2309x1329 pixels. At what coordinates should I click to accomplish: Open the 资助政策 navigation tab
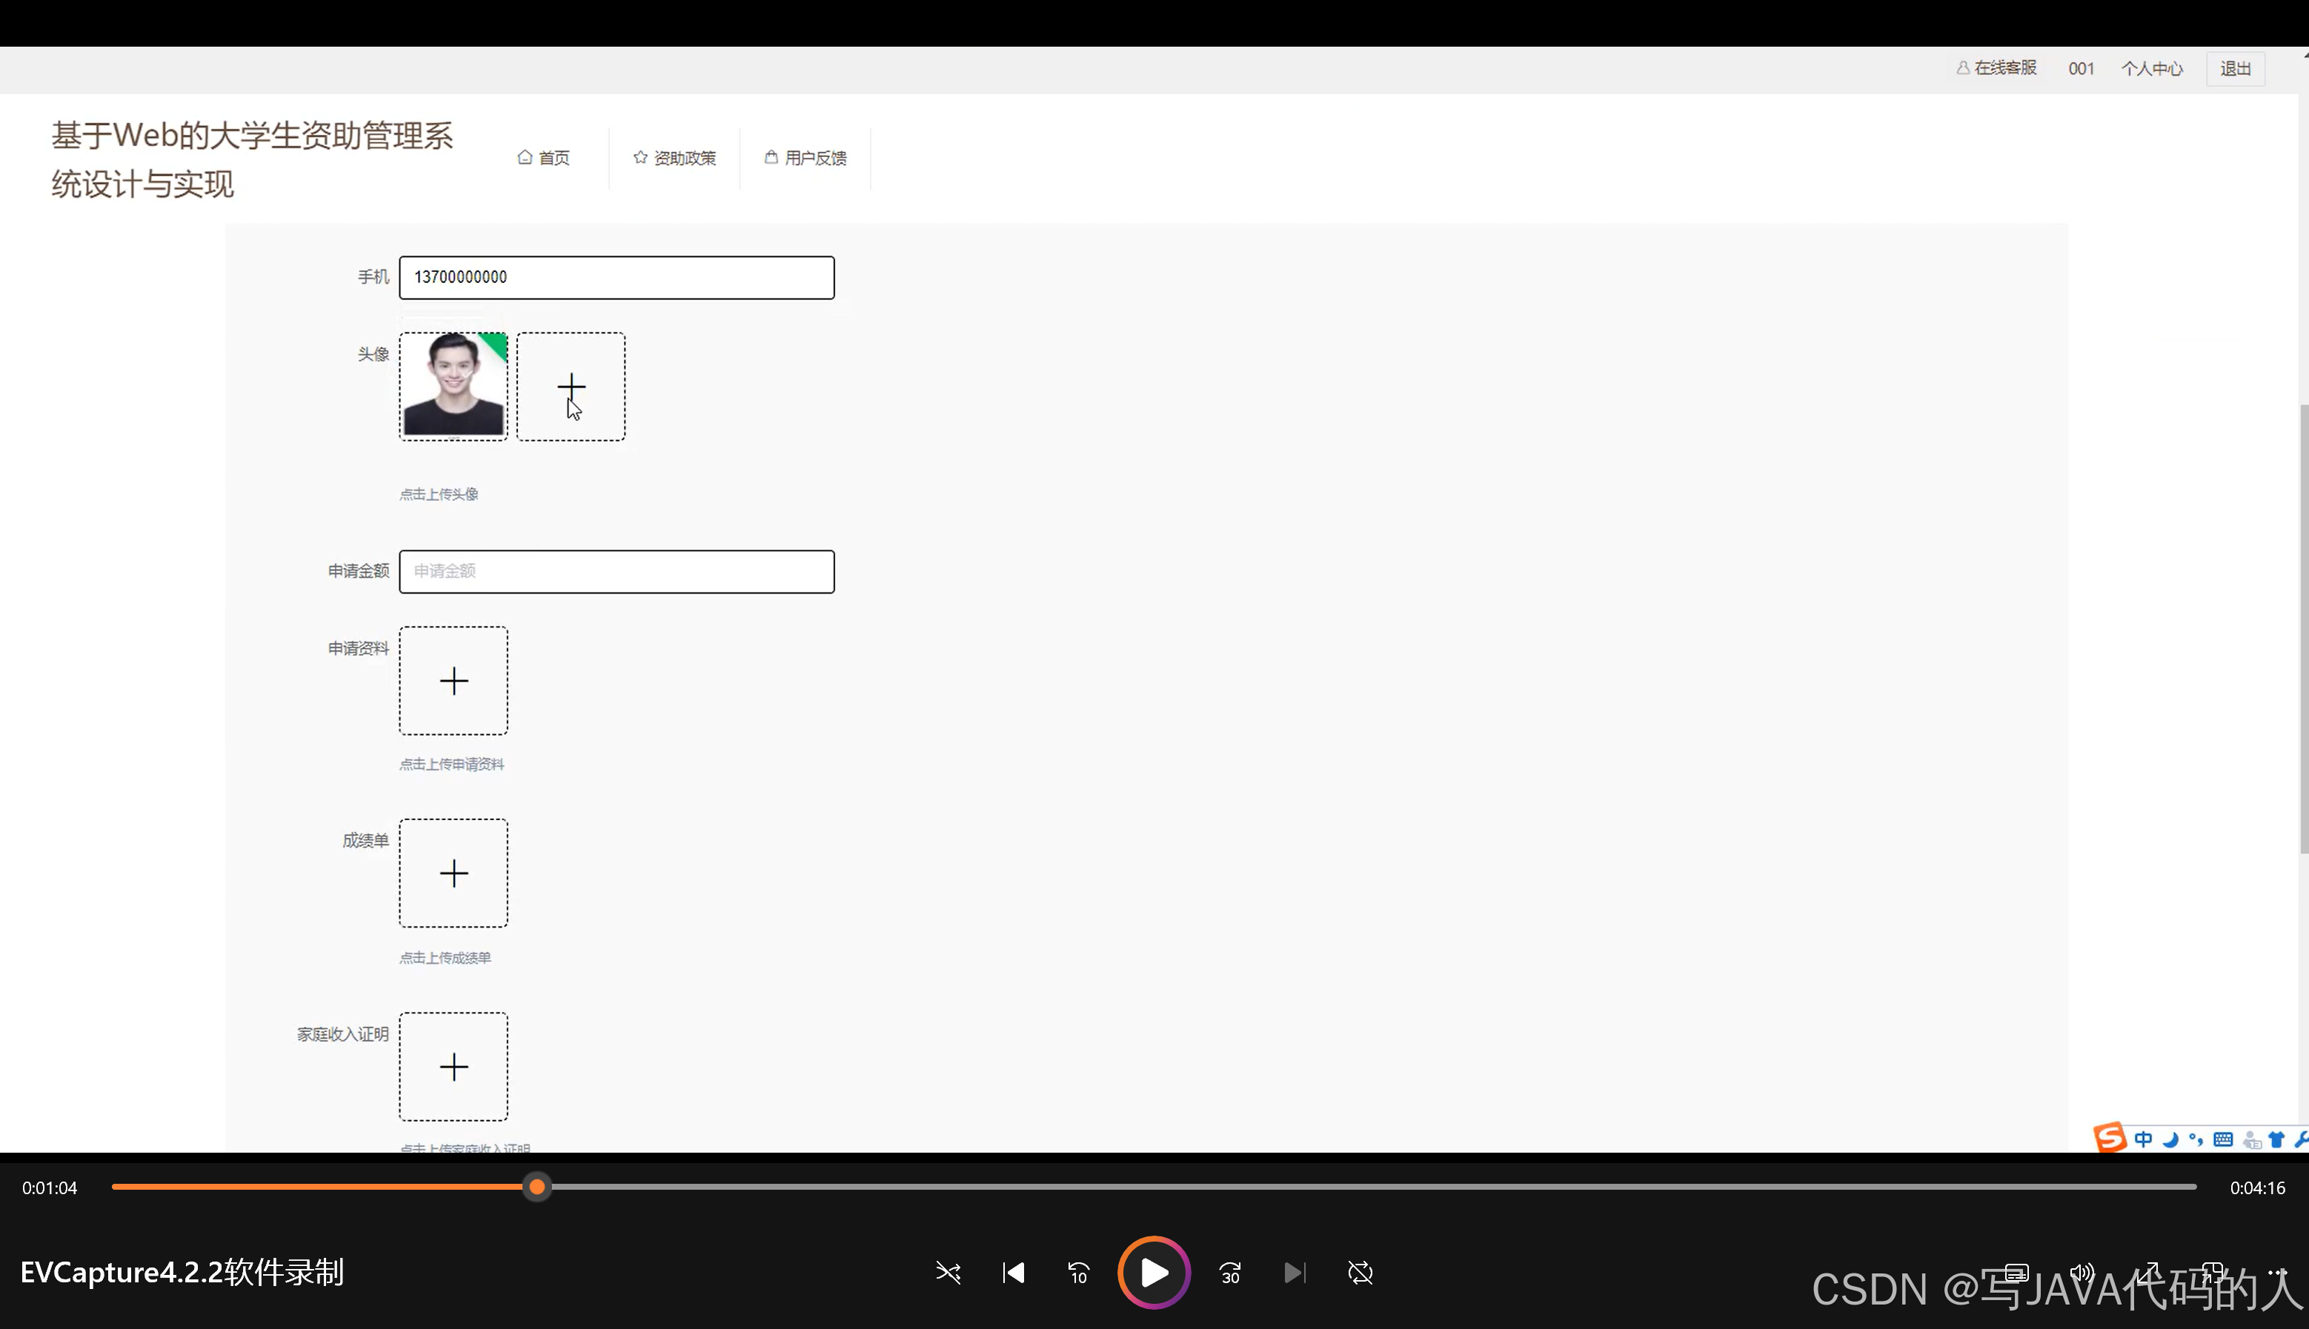click(675, 158)
